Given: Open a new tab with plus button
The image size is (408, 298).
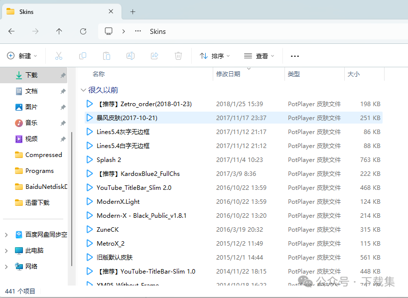Looking at the screenshot, I should pos(133,12).
